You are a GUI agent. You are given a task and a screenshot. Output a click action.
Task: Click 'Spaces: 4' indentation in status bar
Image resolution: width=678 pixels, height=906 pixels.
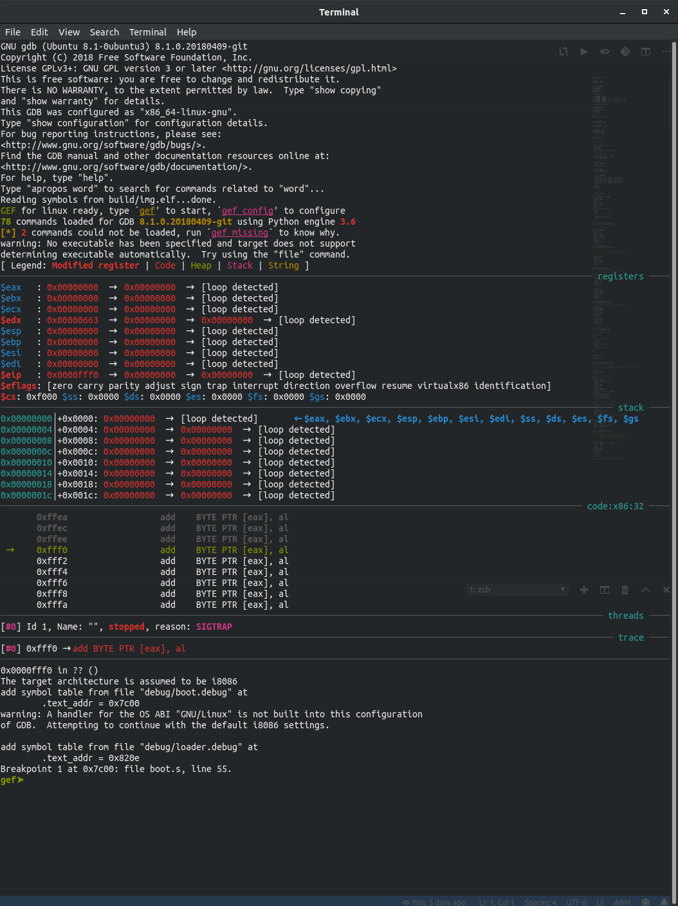540,902
